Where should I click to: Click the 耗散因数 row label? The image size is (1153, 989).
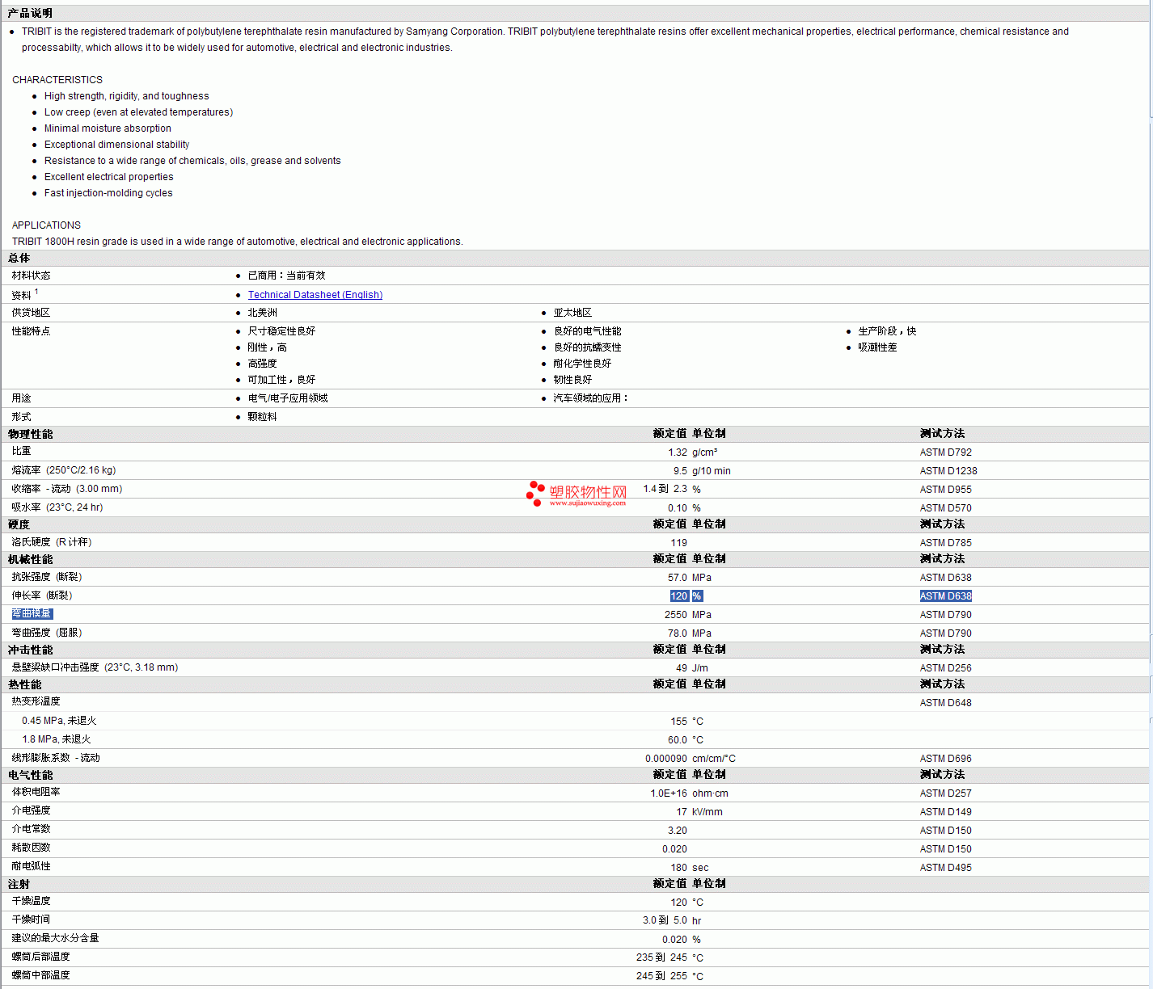(x=32, y=848)
